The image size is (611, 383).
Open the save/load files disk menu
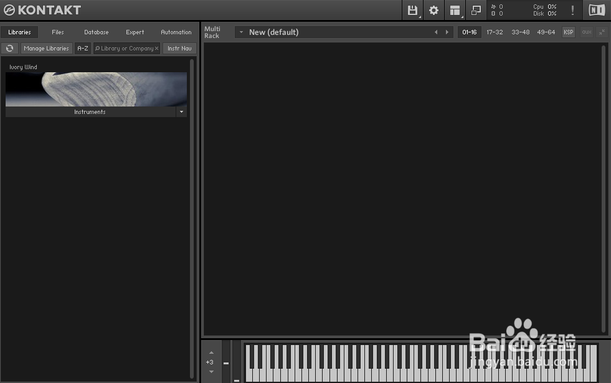click(413, 10)
